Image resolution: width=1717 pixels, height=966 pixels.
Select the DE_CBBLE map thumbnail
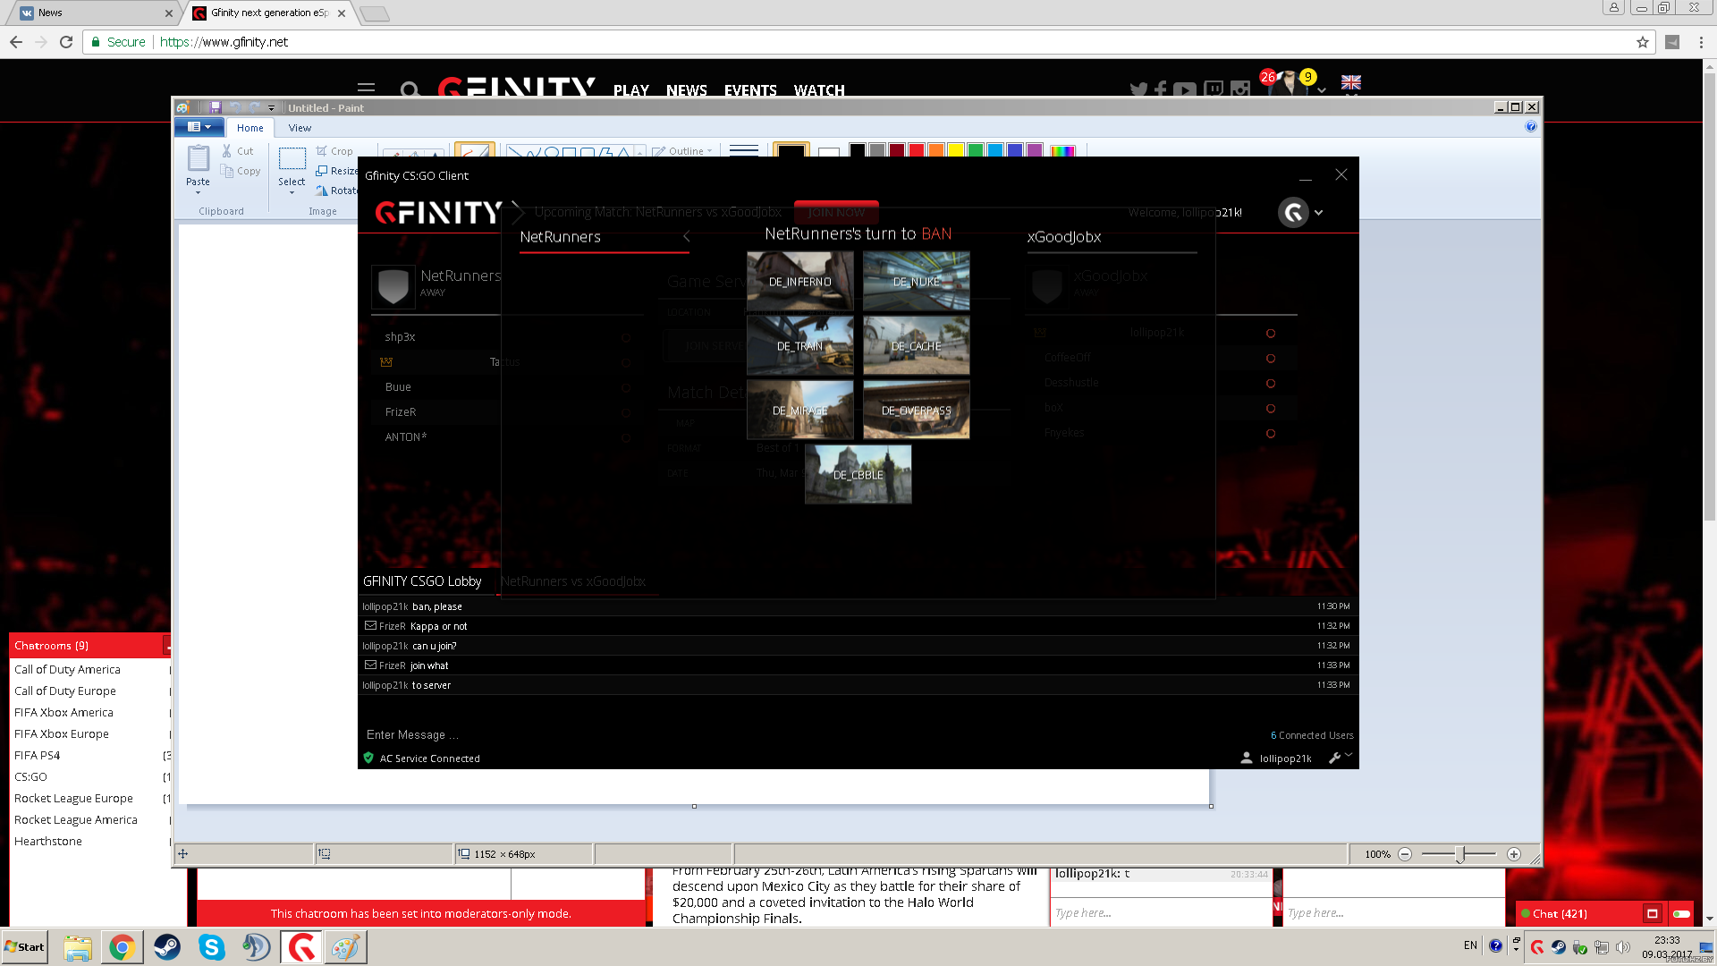[x=858, y=474]
